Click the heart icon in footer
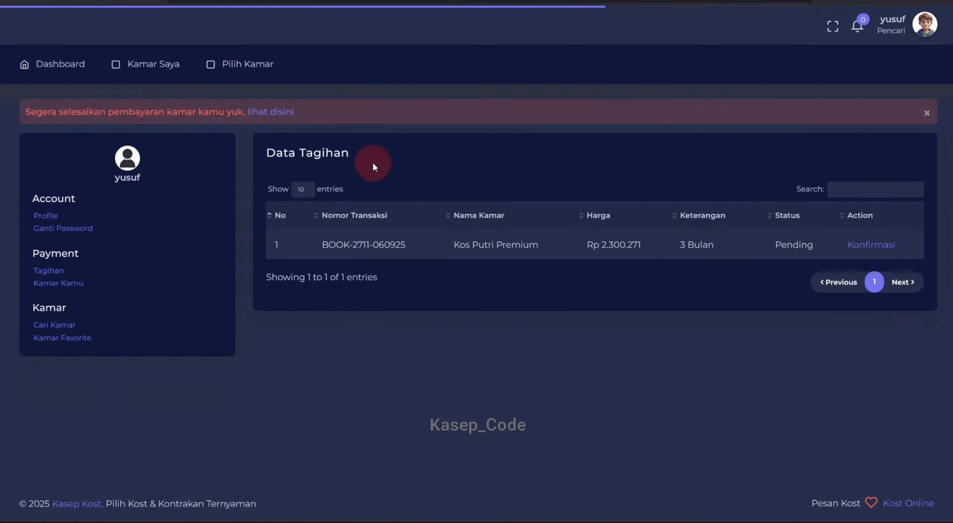The width and height of the screenshot is (953, 523). pos(871,503)
